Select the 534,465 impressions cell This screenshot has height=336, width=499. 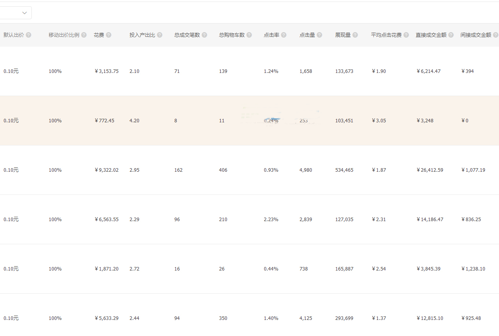[344, 170]
